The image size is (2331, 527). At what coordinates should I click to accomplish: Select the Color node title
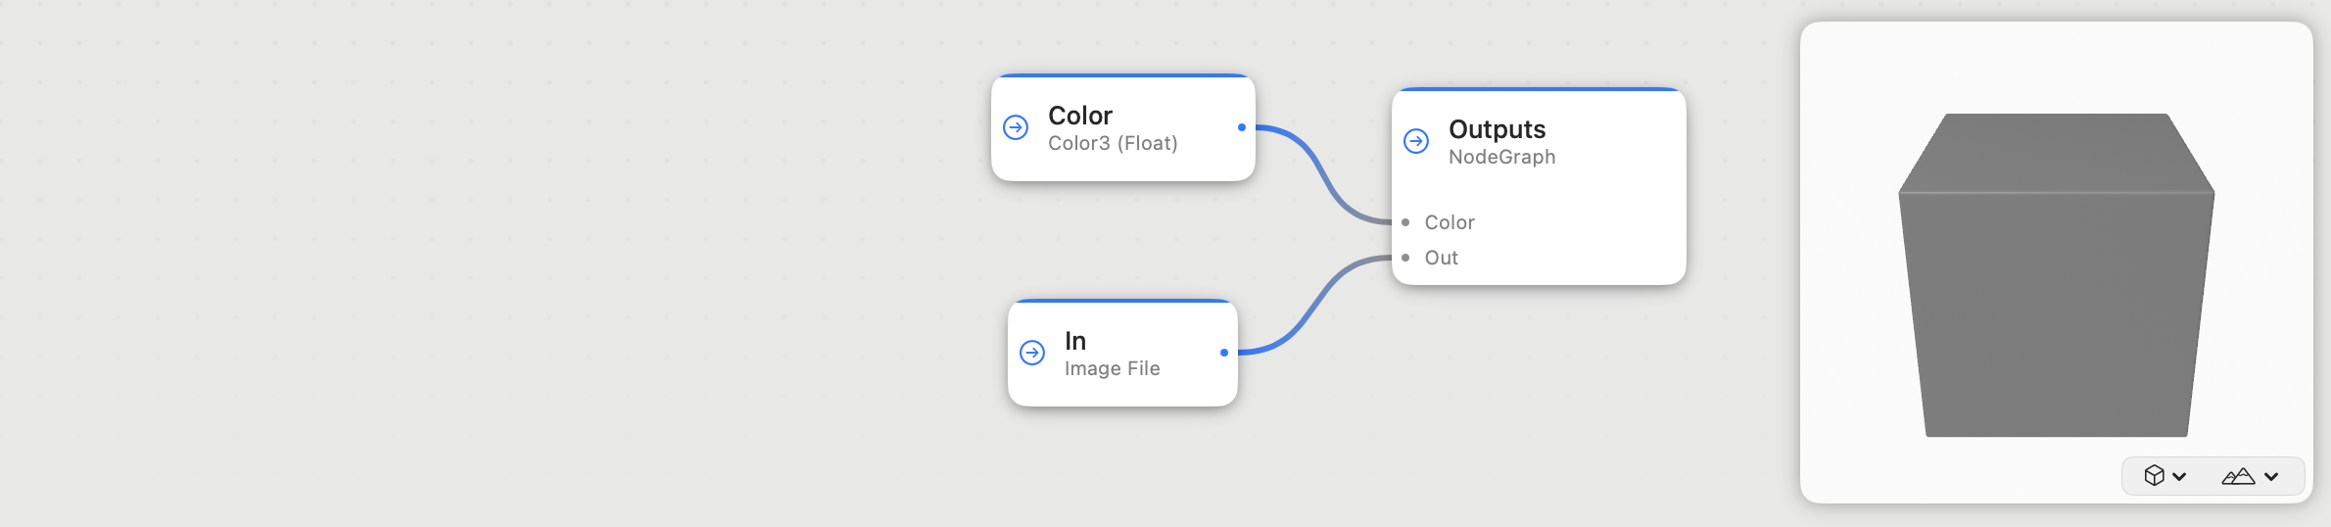[x=1080, y=116]
